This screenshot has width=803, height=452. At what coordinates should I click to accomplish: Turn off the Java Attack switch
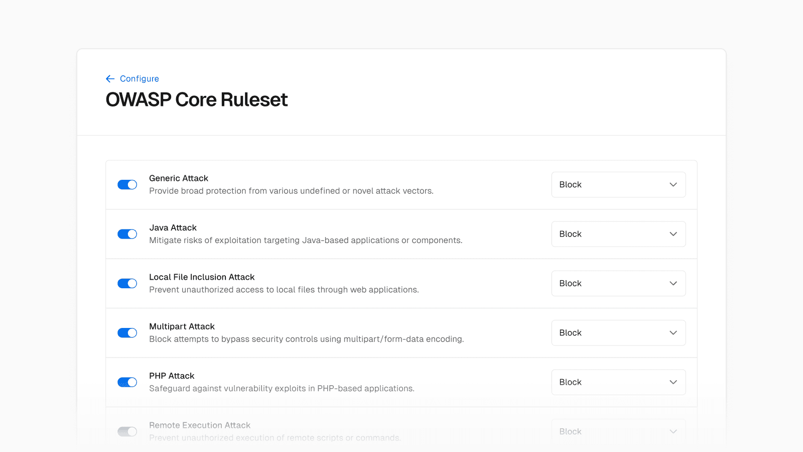(127, 234)
